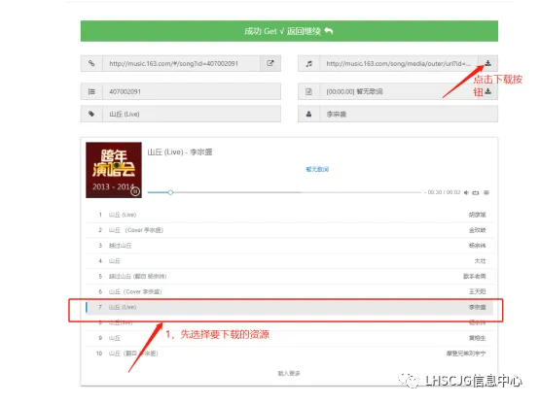This screenshot has height=404, width=539.
Task: Click the music.163.com song URL field
Action: pos(181,63)
